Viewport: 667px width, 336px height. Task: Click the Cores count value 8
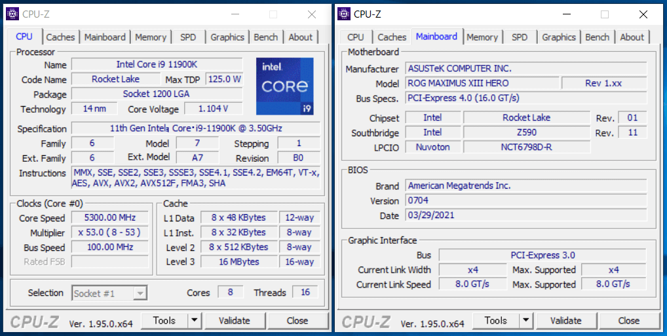coord(230,292)
